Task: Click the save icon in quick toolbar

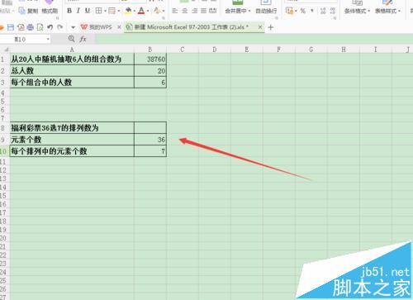Action: [x=11, y=27]
